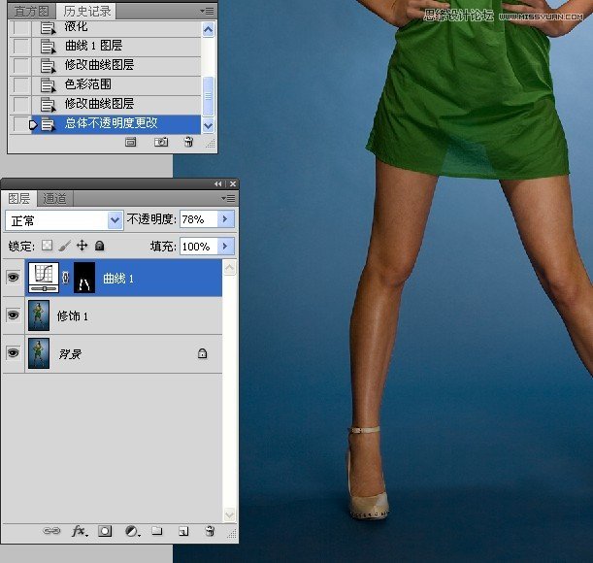593x563 pixels.
Task: Create new snapshot with the camera icon
Action: [x=161, y=142]
